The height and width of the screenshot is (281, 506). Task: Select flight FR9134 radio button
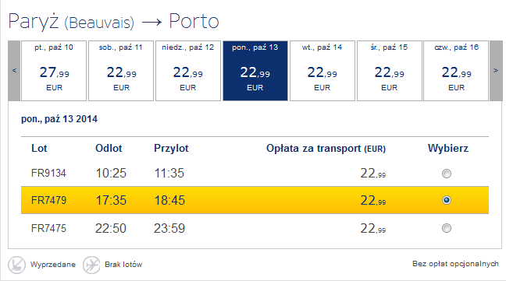[x=447, y=174]
